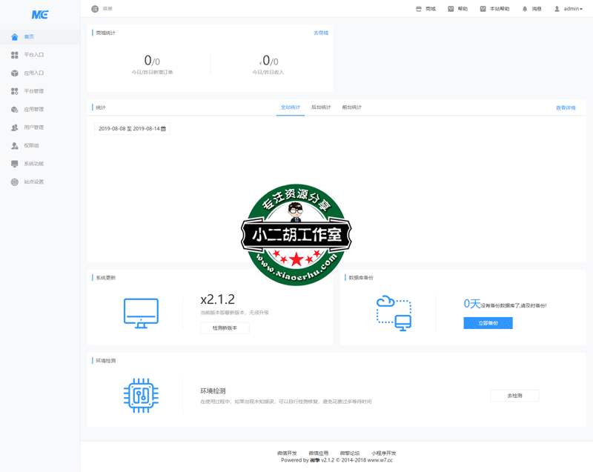Image resolution: width=593 pixels, height=472 pixels.
Task: Select the 应用入口 cube icon
Action: point(15,73)
